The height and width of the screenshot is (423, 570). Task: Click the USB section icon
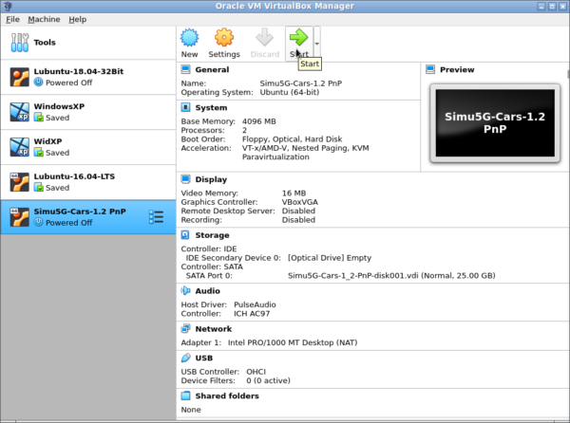pyautogui.click(x=186, y=359)
